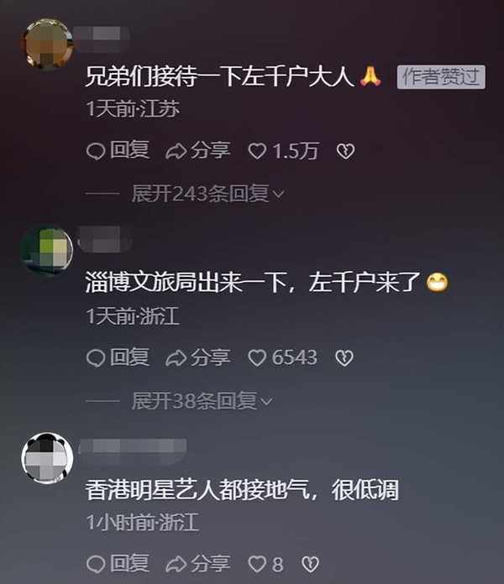Expand 展开243条回复

[x=207, y=194]
